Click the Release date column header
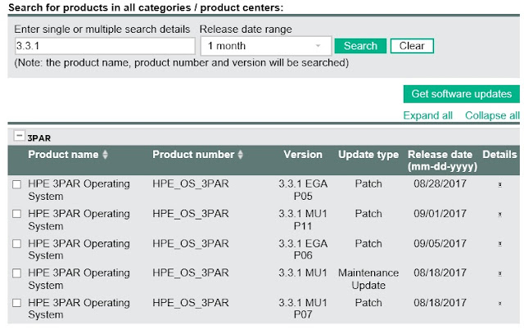 pyautogui.click(x=442, y=160)
